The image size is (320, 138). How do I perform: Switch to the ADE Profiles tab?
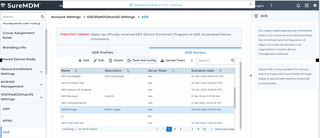[x=102, y=52]
